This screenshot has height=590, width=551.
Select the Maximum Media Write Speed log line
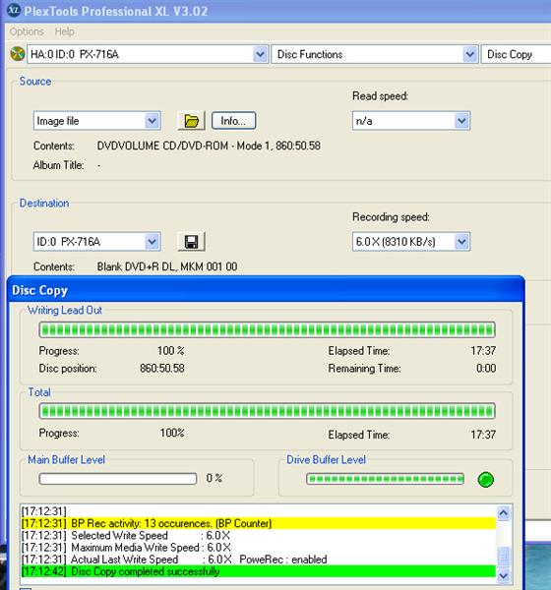point(259,548)
